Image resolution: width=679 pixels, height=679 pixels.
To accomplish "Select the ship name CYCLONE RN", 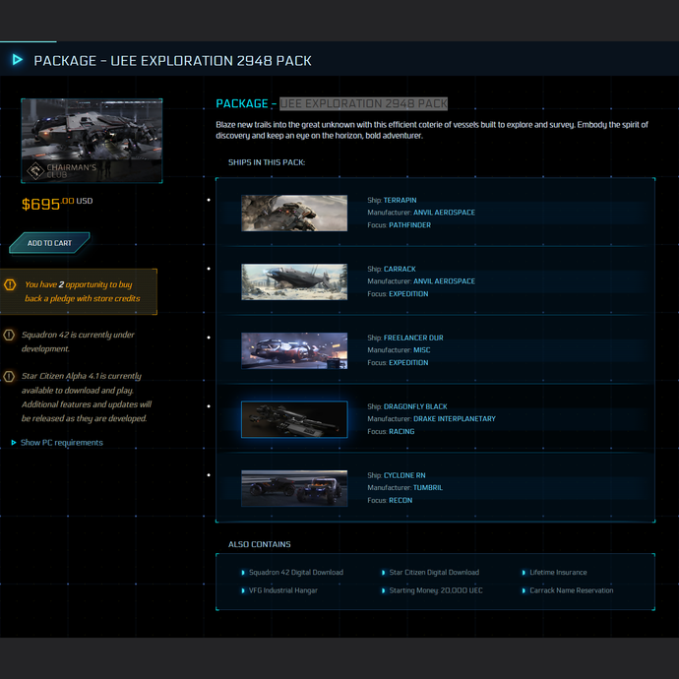I will 404,475.
